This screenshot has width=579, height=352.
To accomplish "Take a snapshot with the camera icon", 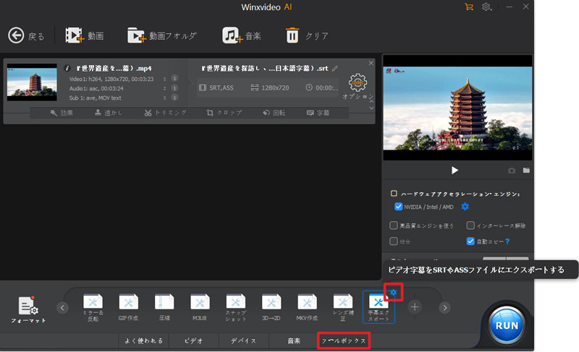I will pos(512,171).
